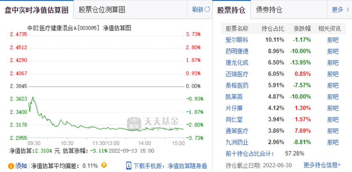Viewport: 352px width, 172px height.
Task: Switch to 股票仓位测算图 tab
Action: [102, 10]
